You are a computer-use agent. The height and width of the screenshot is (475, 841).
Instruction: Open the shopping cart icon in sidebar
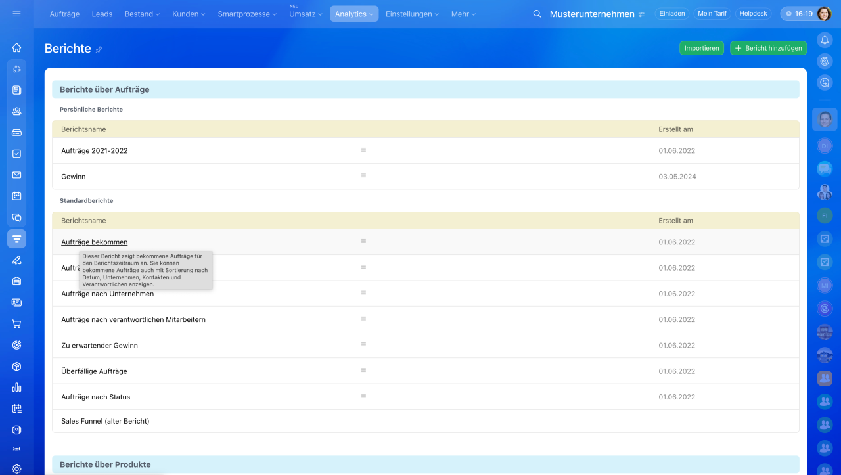pyautogui.click(x=16, y=324)
